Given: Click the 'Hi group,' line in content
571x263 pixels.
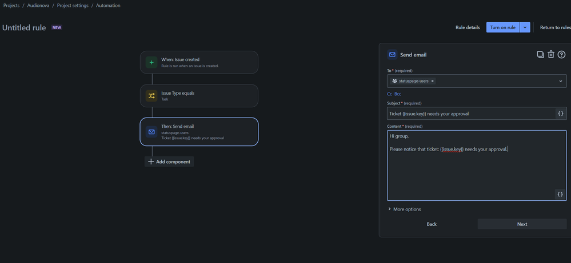Looking at the screenshot, I should click(x=399, y=136).
